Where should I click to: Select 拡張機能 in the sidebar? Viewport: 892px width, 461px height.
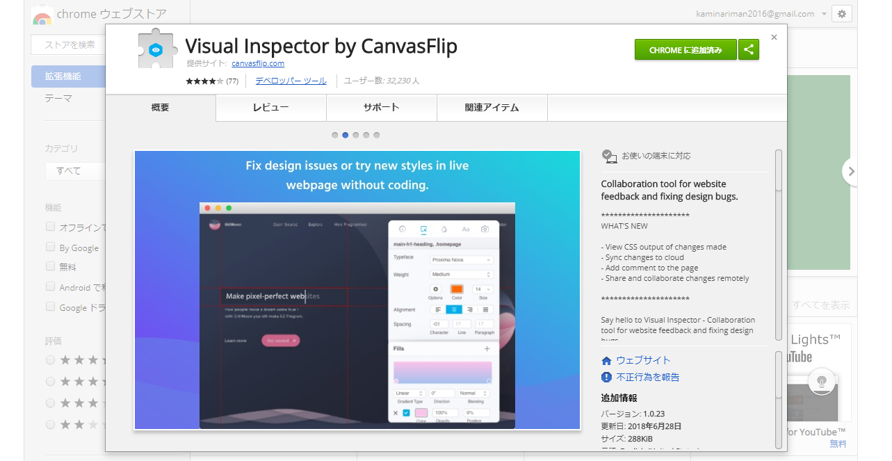click(x=68, y=76)
